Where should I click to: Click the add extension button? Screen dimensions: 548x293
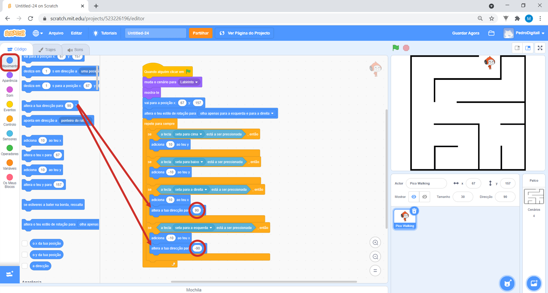(x=10, y=274)
